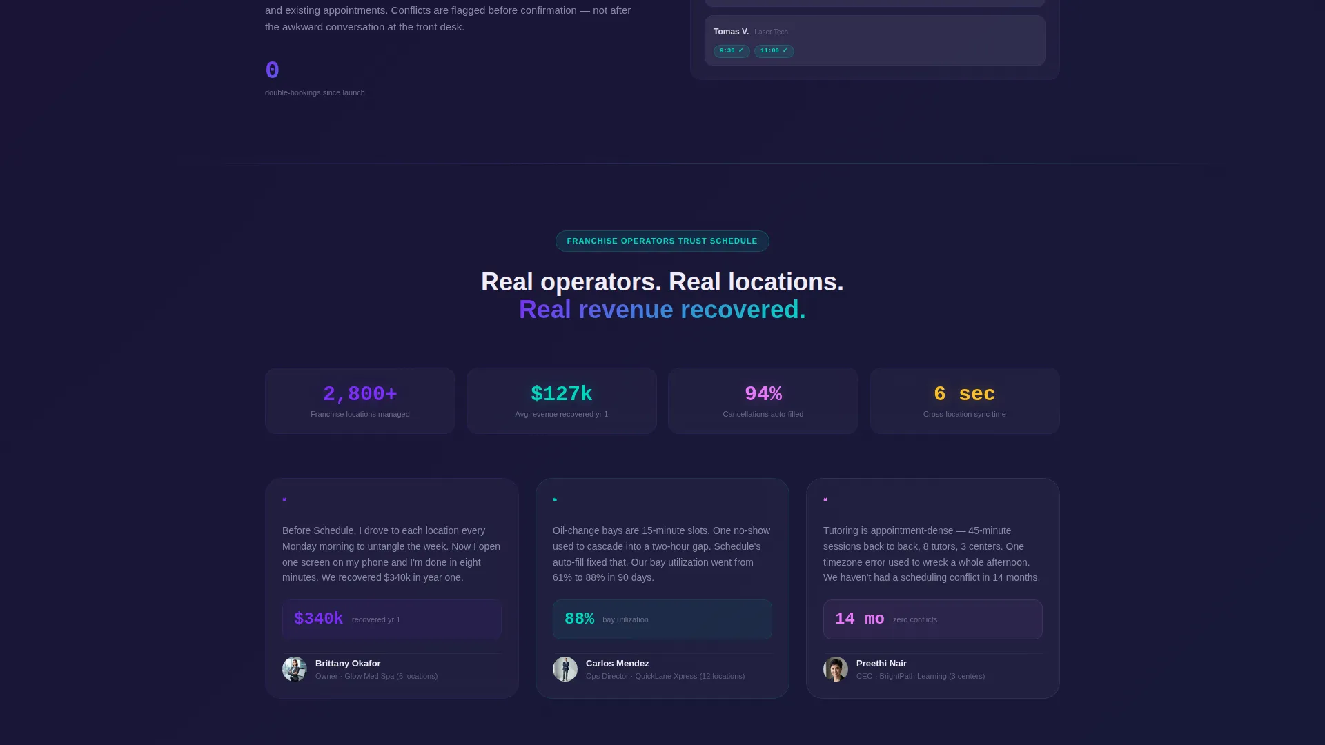Viewport: 1325px width, 745px height.
Task: Click the Preethi Nair tutoring testimonial text
Action: [933, 554]
